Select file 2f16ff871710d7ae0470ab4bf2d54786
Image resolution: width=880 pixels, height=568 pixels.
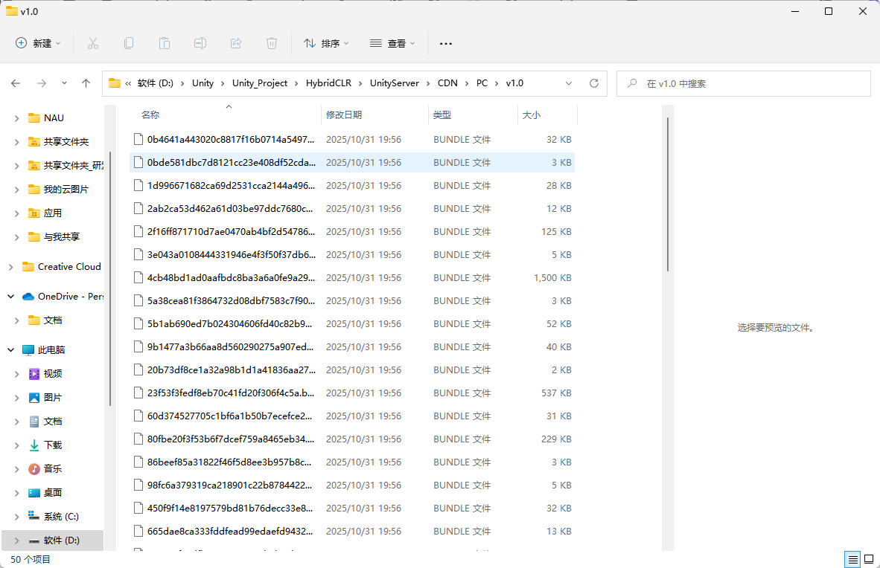point(352,231)
